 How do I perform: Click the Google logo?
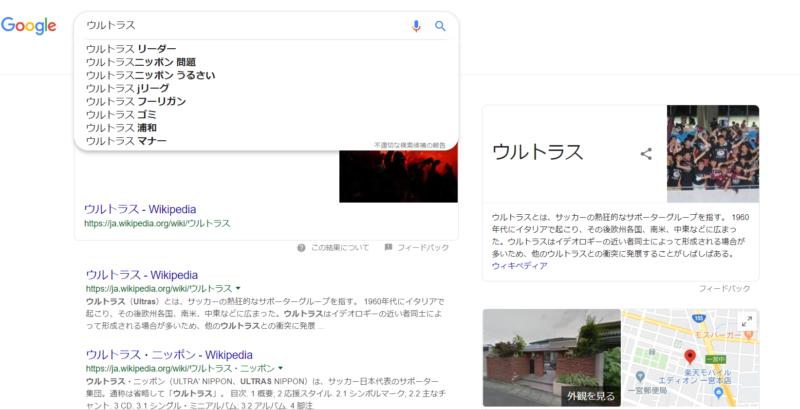tap(29, 26)
